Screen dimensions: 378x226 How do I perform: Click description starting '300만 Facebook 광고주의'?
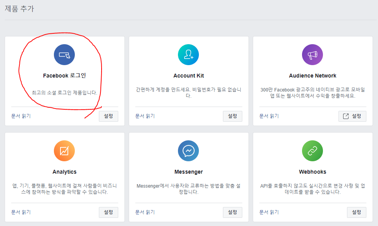click(312, 93)
